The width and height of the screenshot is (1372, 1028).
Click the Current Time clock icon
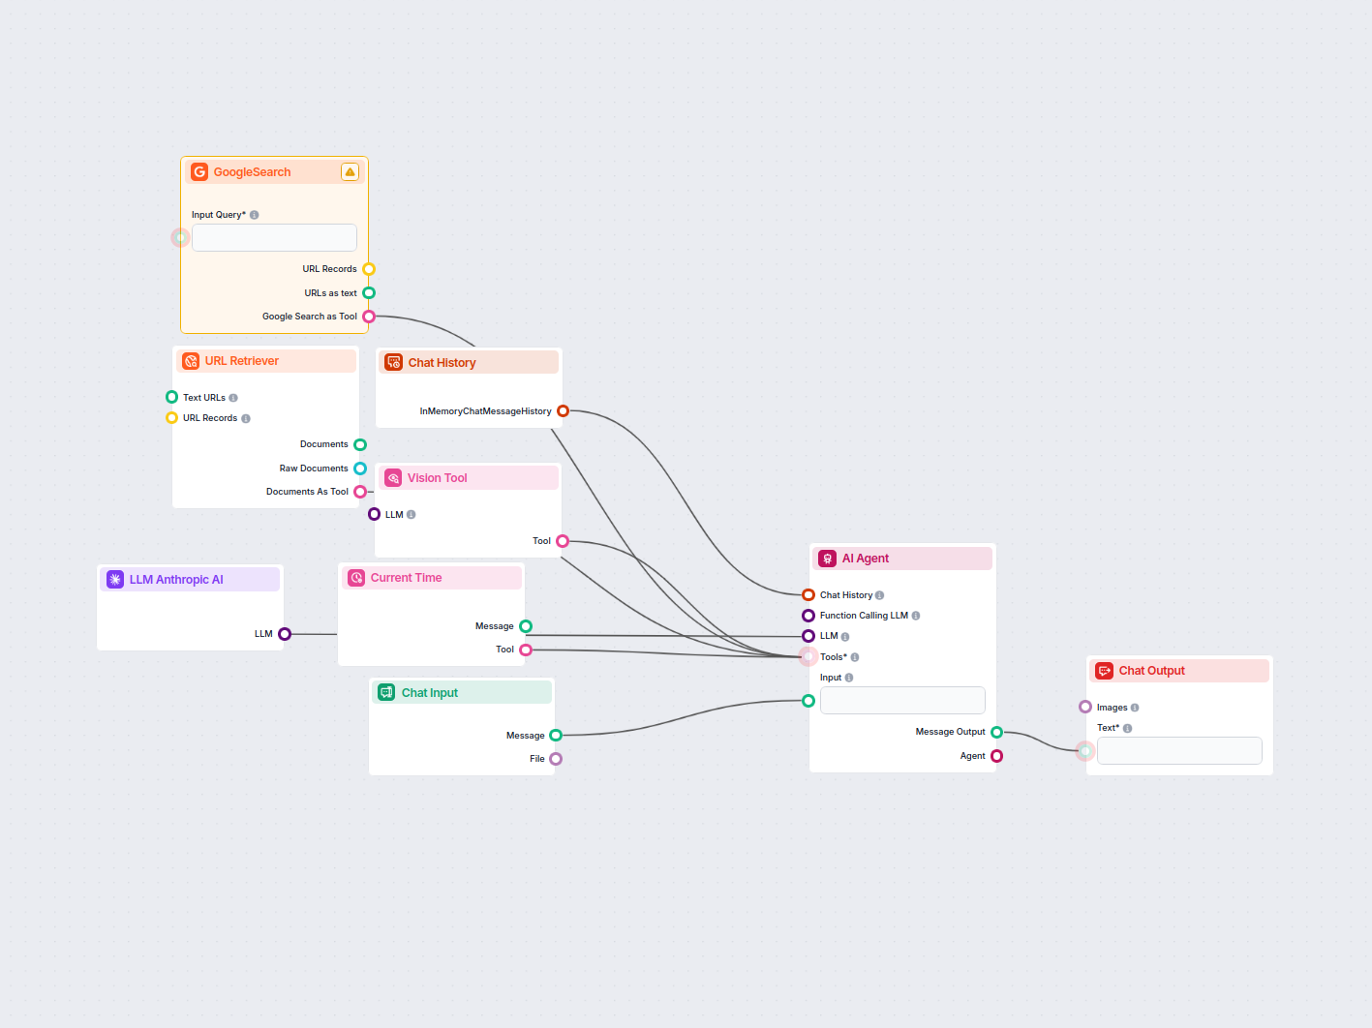355,577
